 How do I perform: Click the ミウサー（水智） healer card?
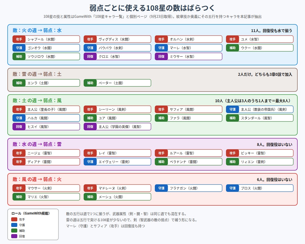coord(189,56)
